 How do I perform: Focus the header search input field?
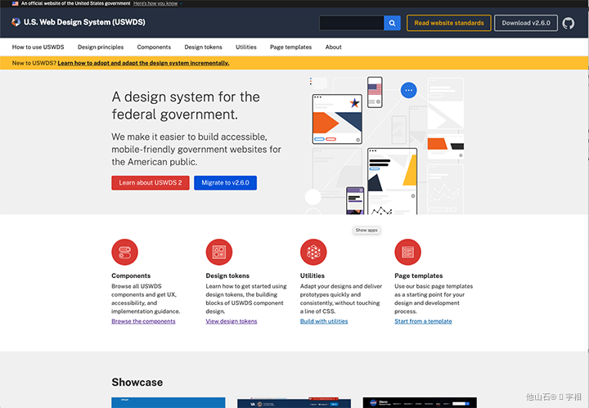[352, 23]
